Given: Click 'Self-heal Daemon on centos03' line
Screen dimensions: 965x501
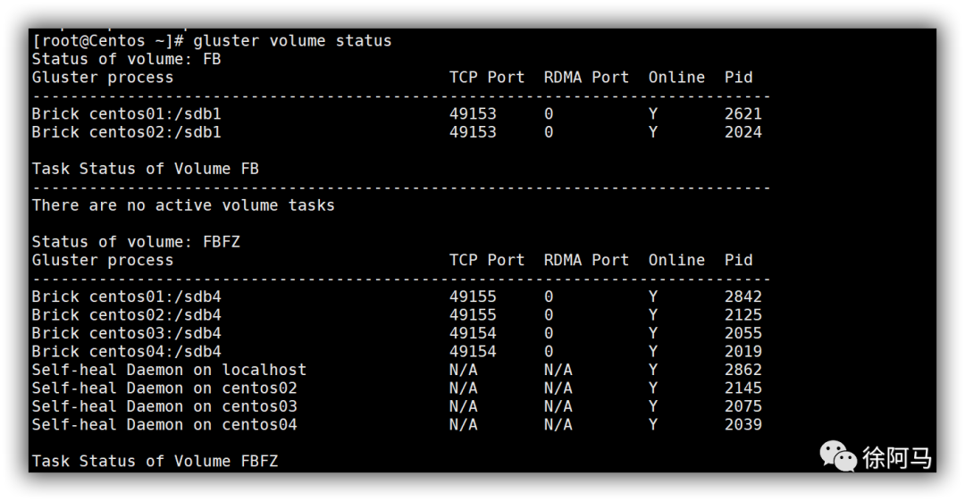Looking at the screenshot, I should (164, 406).
